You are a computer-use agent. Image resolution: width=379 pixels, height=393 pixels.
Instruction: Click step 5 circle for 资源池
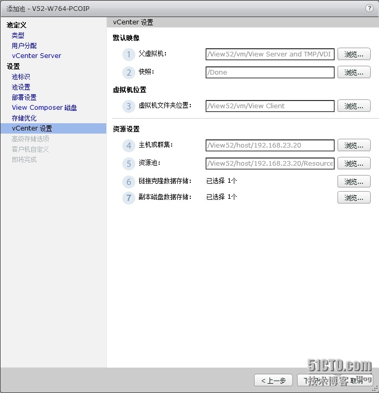coord(129,164)
